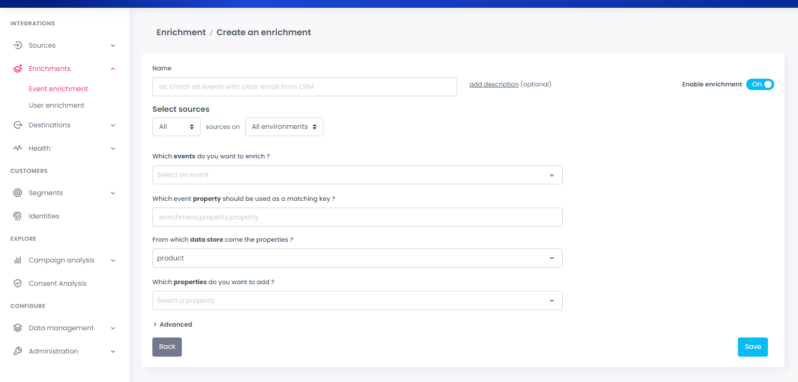Click the Administration wrench icon

[18, 351]
